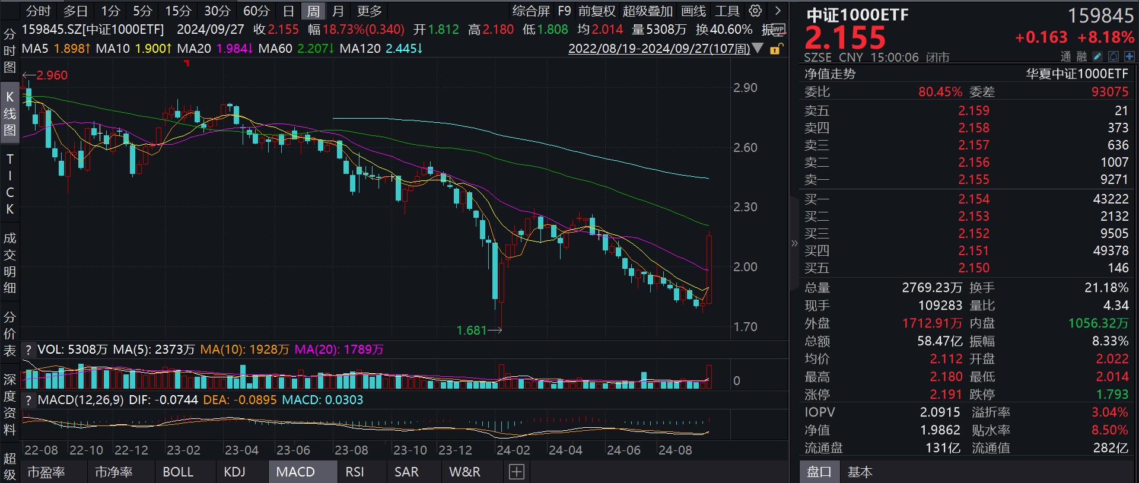This screenshot has width=1139, height=483.
Task: Open 分价表 in left sidebar
Action: point(9,333)
